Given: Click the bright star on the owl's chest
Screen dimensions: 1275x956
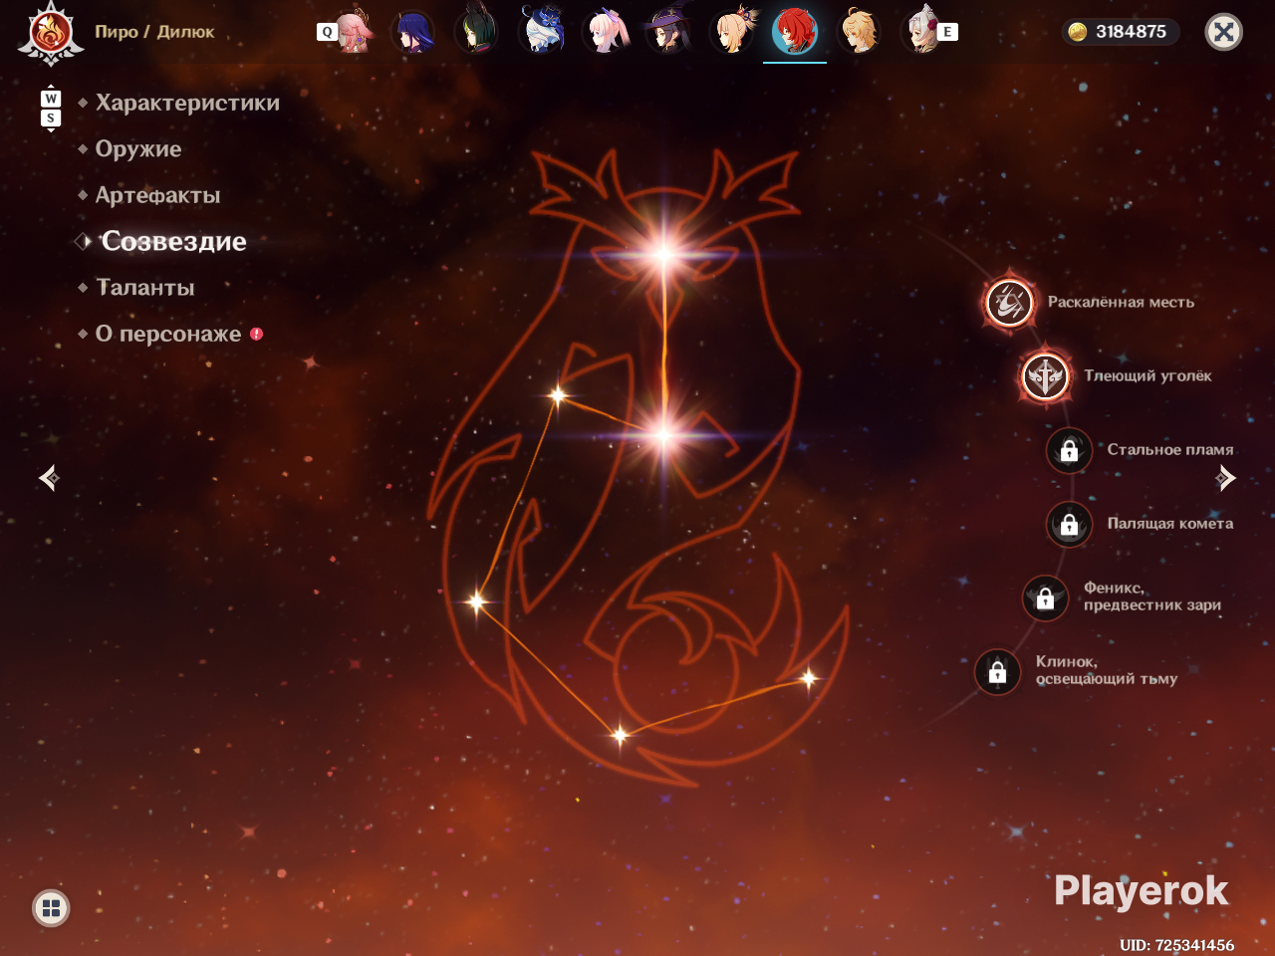Looking at the screenshot, I should coord(664,435).
